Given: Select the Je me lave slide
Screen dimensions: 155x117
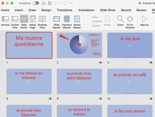Looking at the screenshot, I should [x=130, y=45].
